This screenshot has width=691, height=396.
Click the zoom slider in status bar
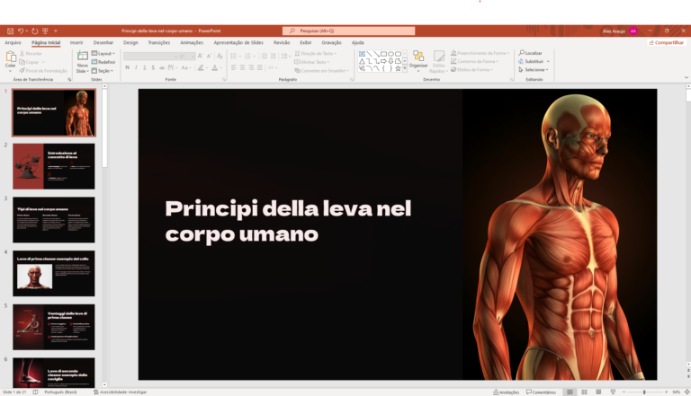point(644,392)
